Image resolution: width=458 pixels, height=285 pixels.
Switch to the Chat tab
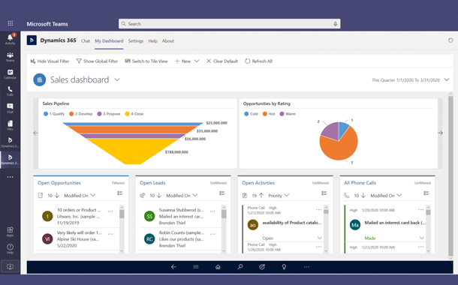pos(86,40)
